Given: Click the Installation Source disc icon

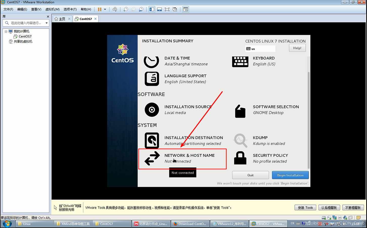Looking at the screenshot, I should point(152,110).
